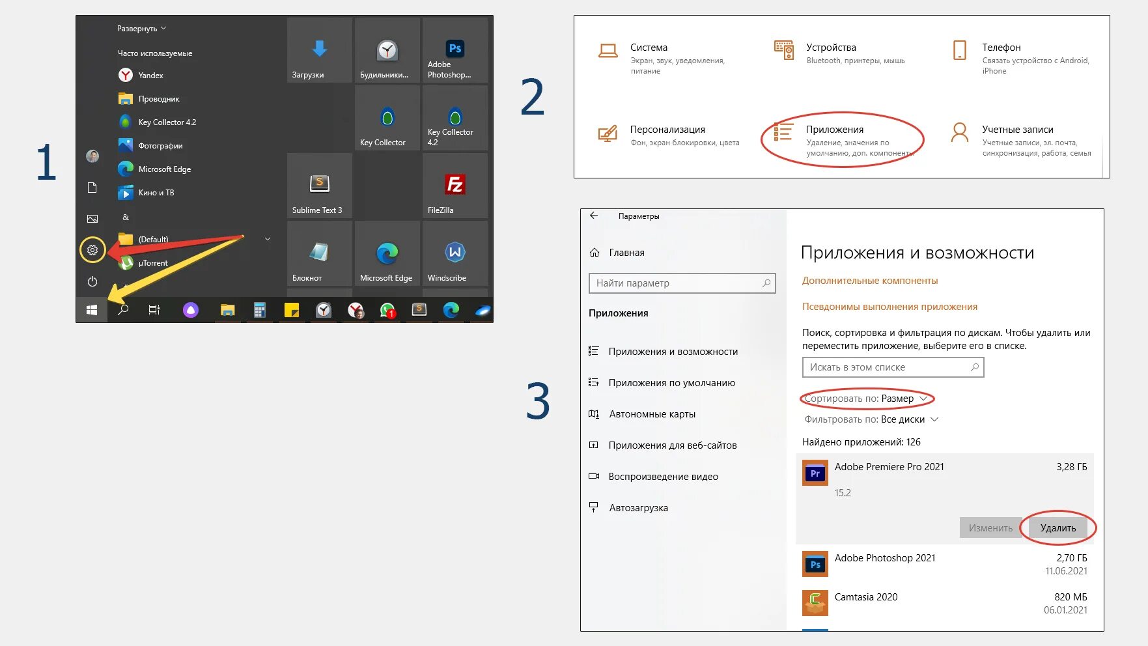Click the Удалить button for Adobe Premiere
1148x646 pixels.
(1057, 528)
